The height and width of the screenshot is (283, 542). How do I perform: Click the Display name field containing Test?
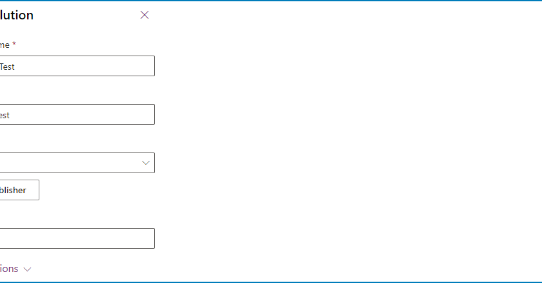click(x=77, y=66)
